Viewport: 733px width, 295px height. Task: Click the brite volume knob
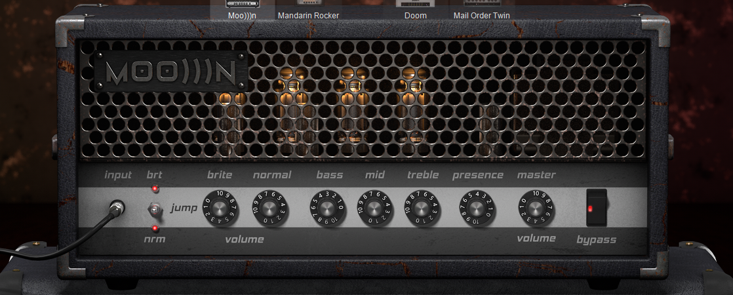tap(221, 208)
